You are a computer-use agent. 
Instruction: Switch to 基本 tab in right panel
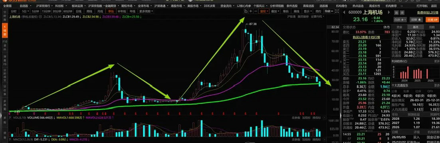416,27
